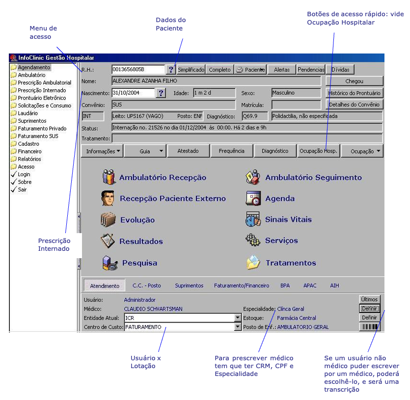This screenshot has width=410, height=400.
Task: Open the Ambulatório Recepção module icon
Action: click(x=109, y=177)
